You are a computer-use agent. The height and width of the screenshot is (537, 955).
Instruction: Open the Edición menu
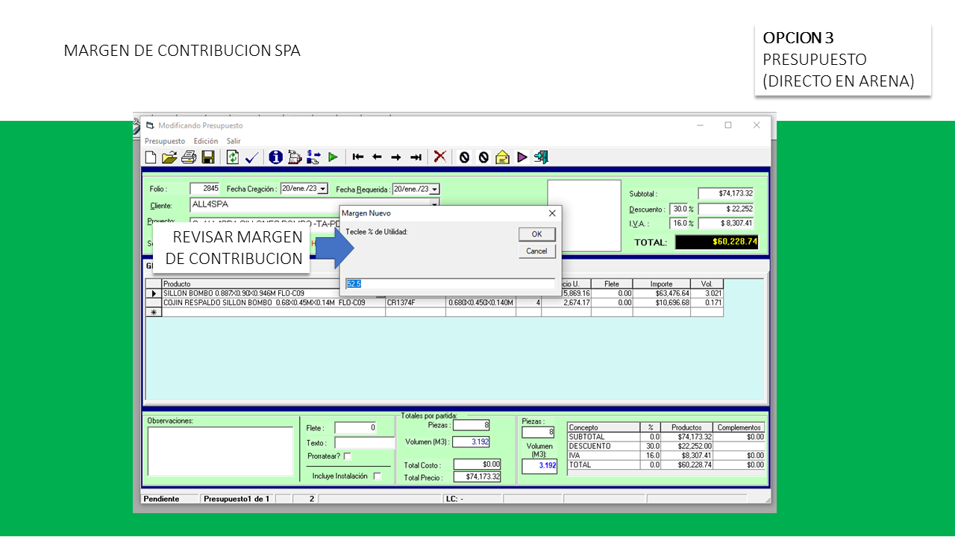click(x=206, y=141)
